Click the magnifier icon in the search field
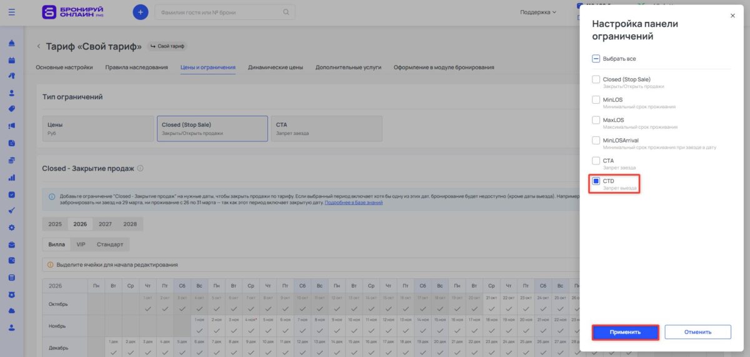750x357 pixels. (x=286, y=12)
